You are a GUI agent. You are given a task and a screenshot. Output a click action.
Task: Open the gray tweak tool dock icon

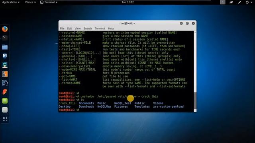click(x=5, y=110)
